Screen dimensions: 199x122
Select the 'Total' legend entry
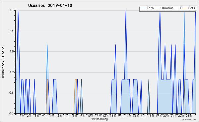tap(148, 8)
